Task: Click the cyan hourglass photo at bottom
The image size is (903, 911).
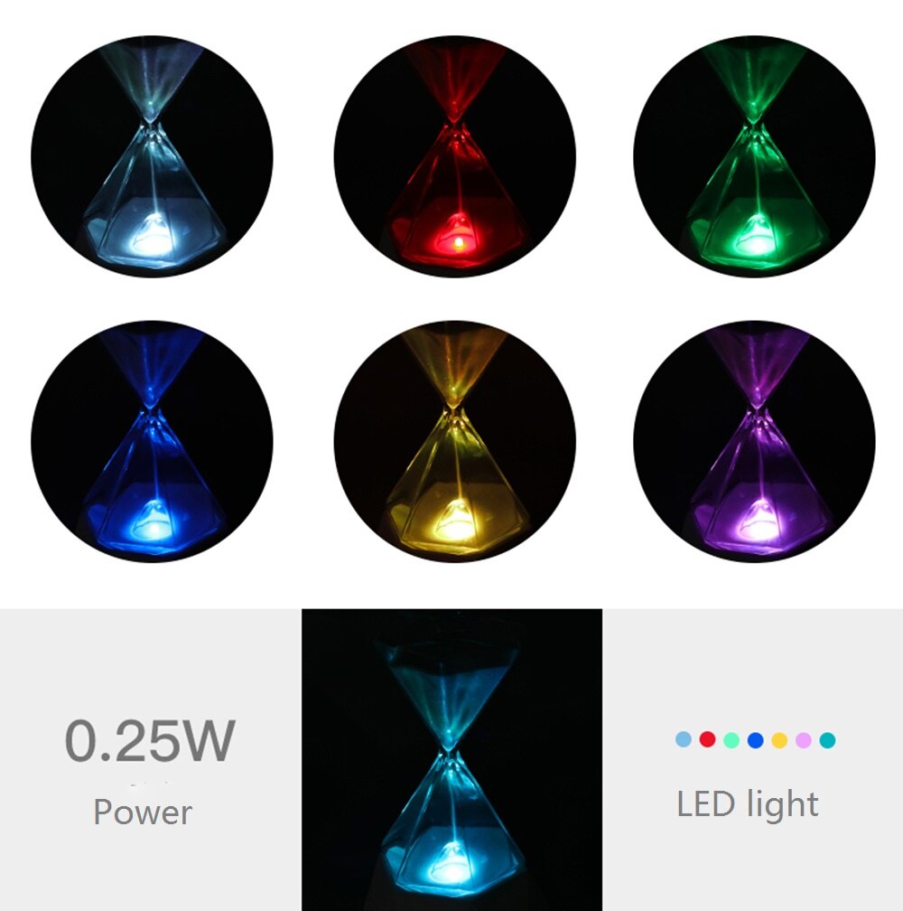Action: (451, 759)
